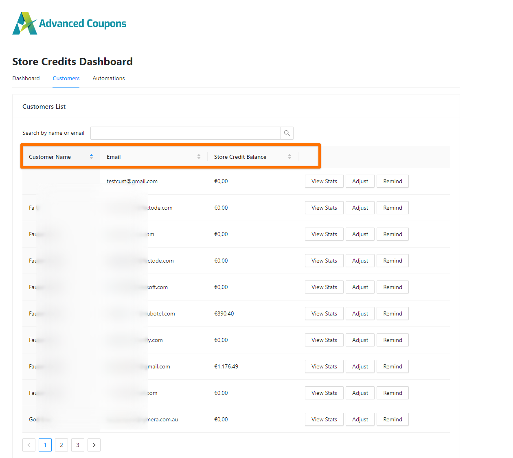Click the magnifying glass search icon

pyautogui.click(x=287, y=133)
